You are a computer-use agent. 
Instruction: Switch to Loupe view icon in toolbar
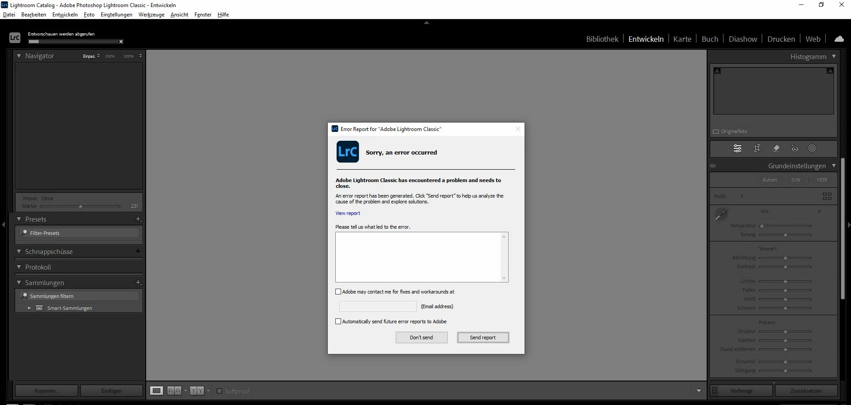tap(156, 391)
